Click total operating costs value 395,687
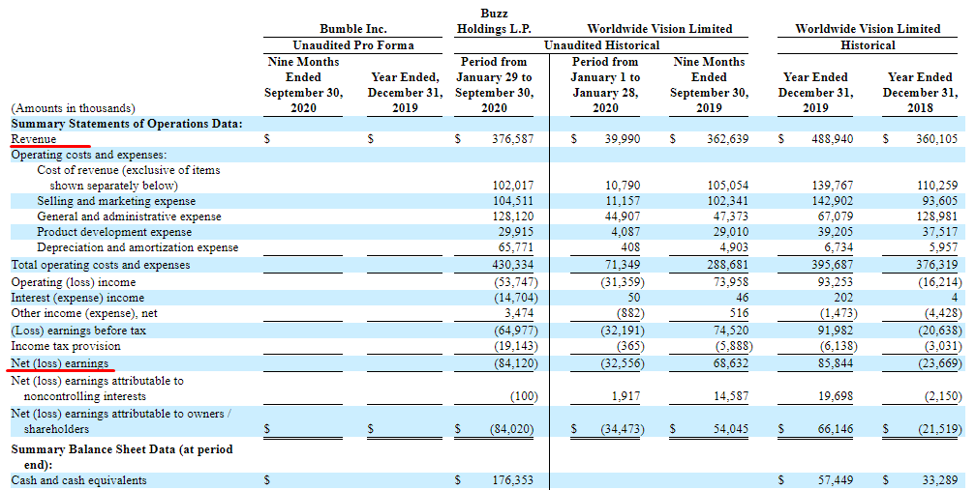This screenshot has width=976, height=490. click(833, 265)
